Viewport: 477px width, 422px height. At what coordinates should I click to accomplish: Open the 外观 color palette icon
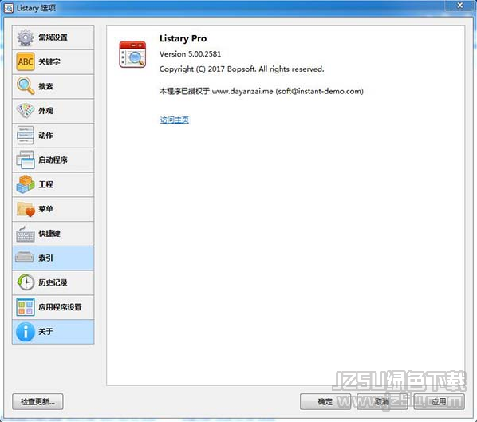(x=26, y=111)
